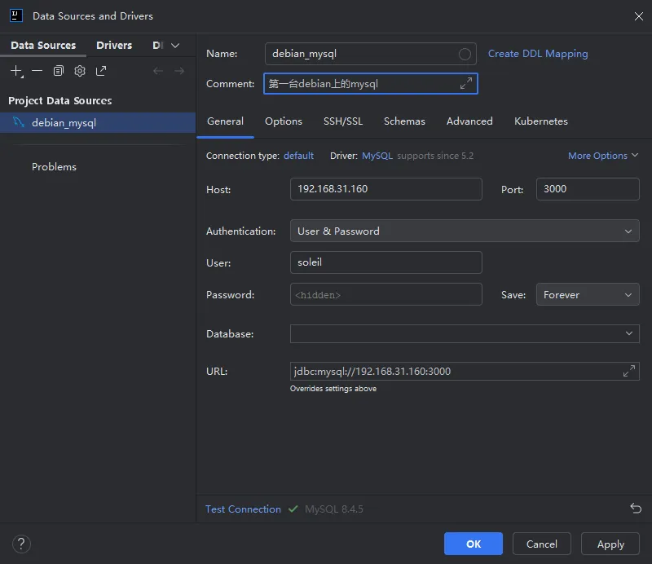Expand the Database dropdown list
This screenshot has width=652, height=564.
point(628,334)
